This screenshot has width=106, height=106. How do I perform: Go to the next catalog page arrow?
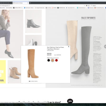[105, 46]
